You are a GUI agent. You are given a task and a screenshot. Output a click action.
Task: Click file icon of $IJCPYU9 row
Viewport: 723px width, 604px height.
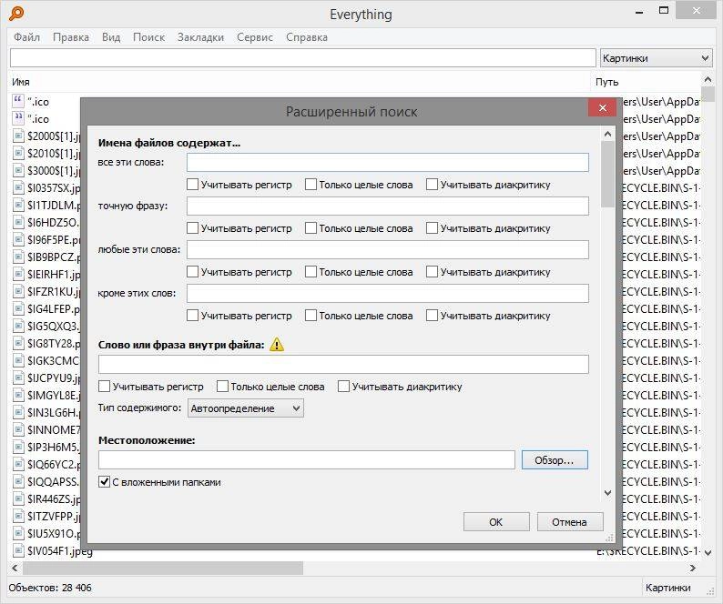click(x=18, y=377)
